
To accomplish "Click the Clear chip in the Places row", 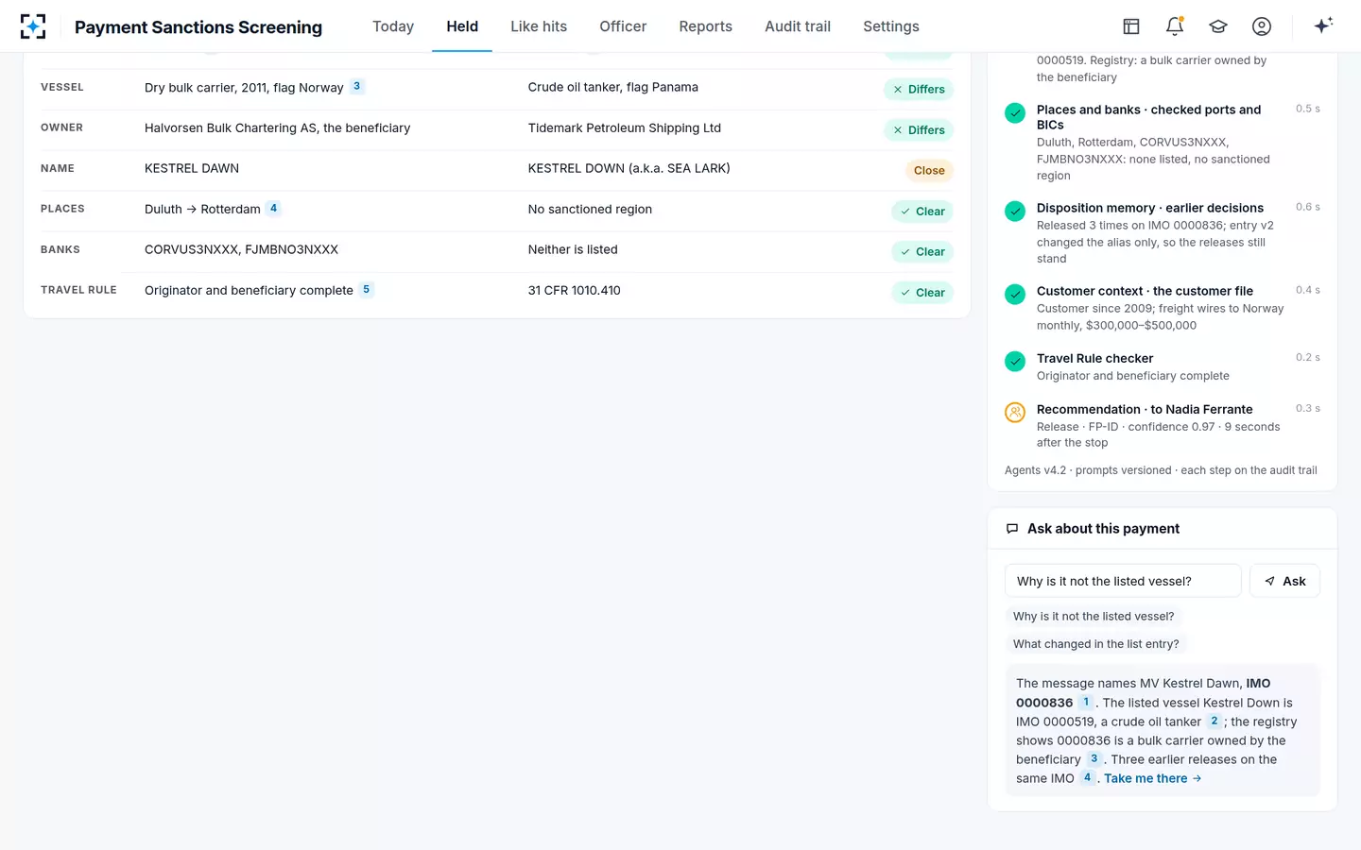I will [922, 212].
